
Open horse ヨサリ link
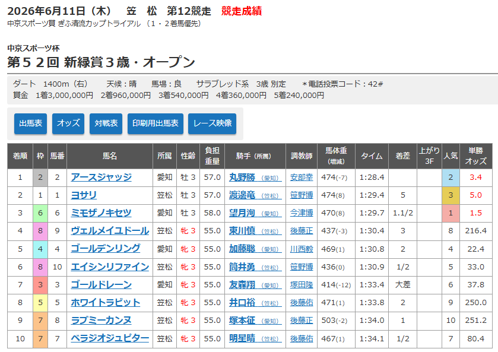pos(84,195)
